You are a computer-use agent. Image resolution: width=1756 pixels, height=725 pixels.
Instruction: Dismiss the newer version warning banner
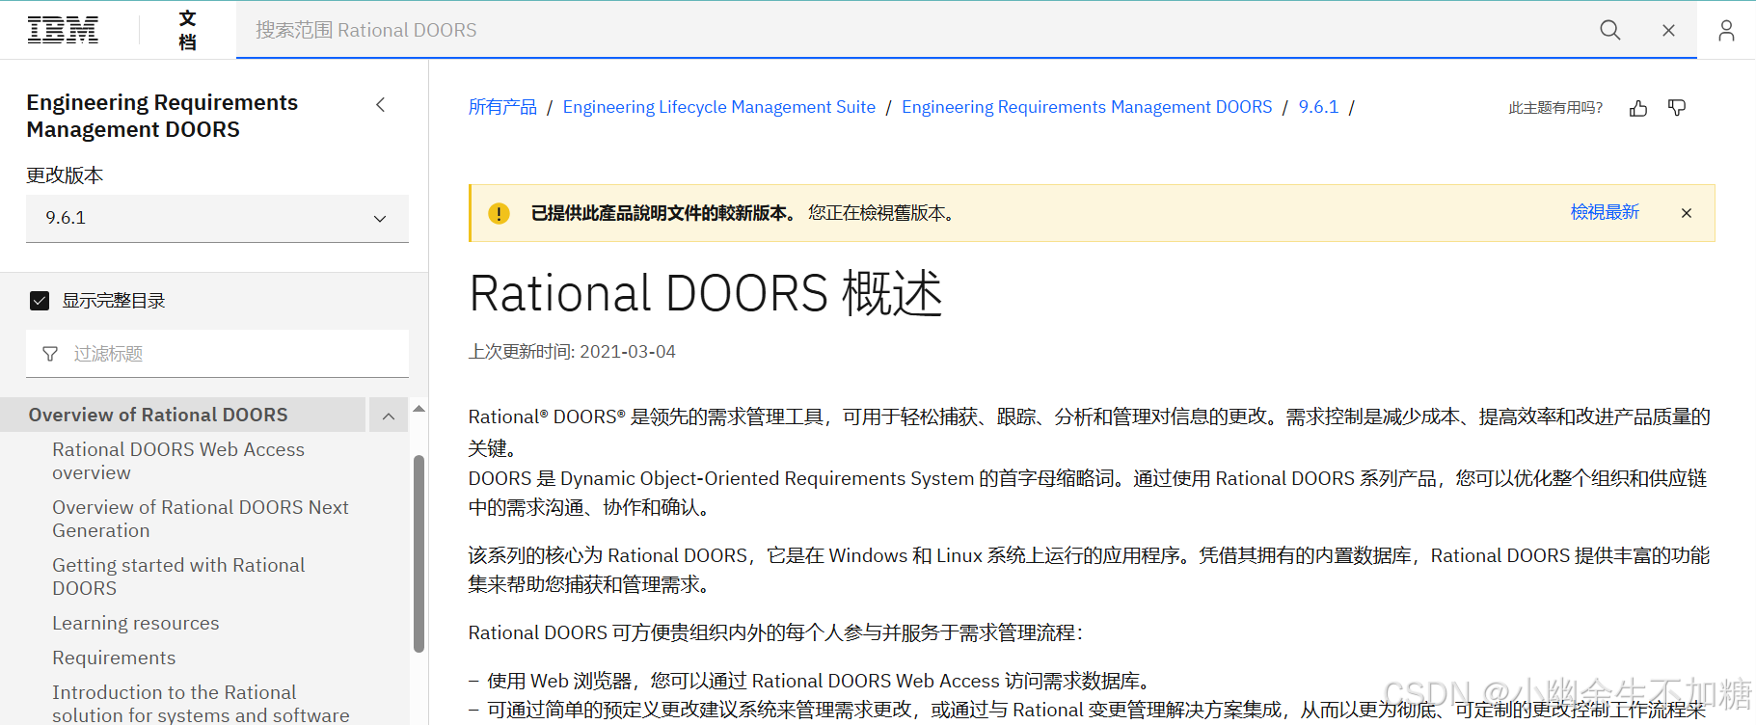(1687, 213)
